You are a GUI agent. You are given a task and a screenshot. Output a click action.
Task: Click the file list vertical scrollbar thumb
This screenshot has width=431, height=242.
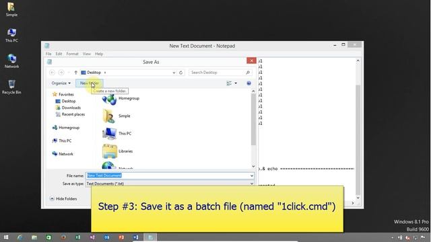(253, 120)
